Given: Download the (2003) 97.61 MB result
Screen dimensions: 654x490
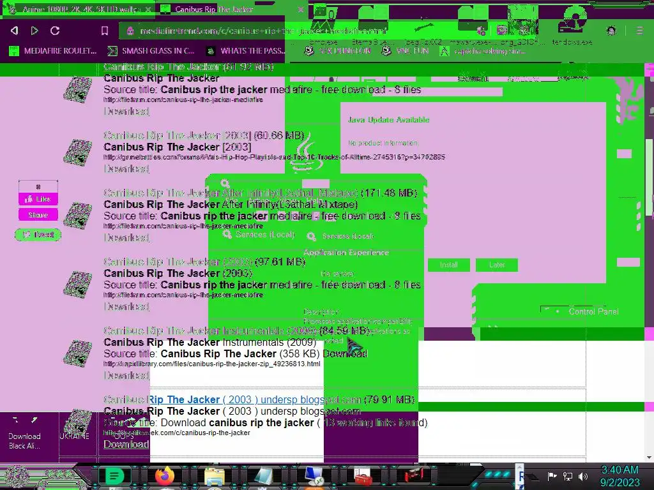Looking at the screenshot, I should [126, 306].
